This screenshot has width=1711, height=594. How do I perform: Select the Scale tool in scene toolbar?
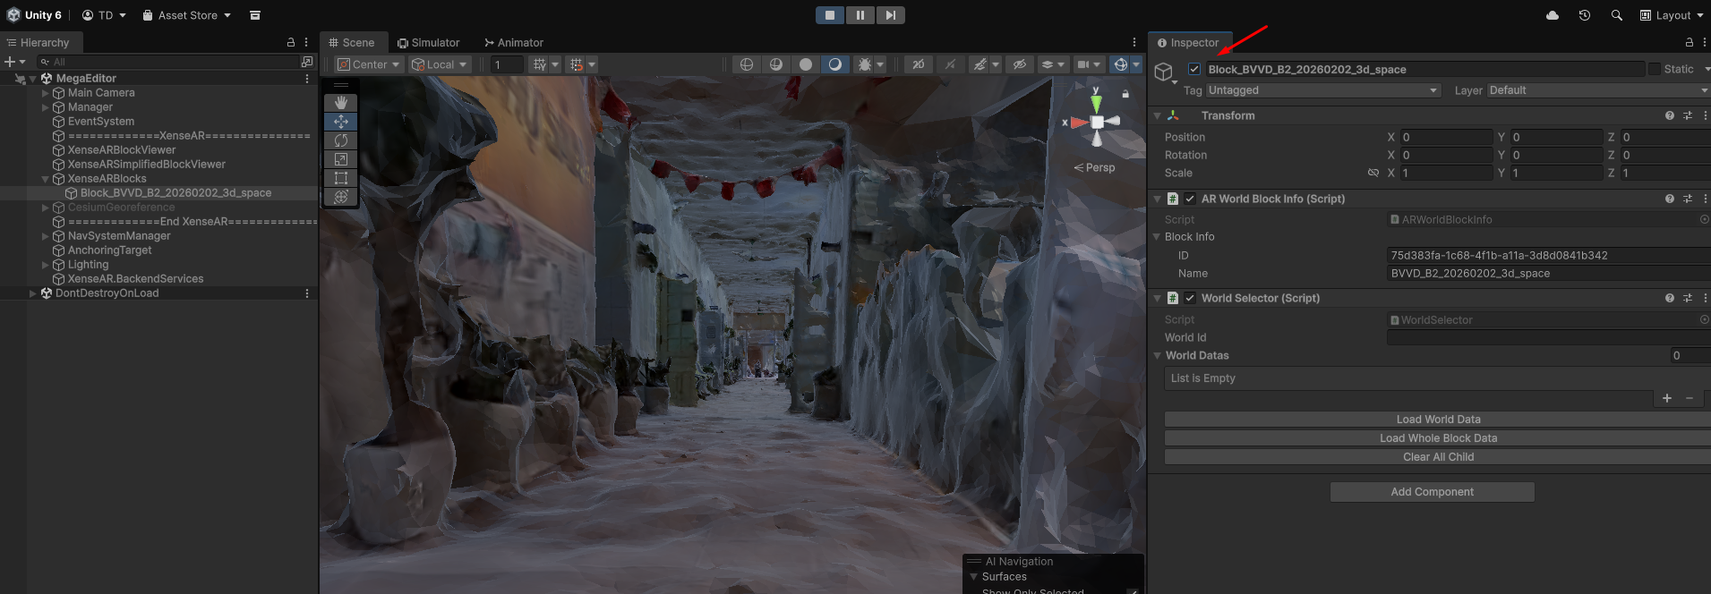341,159
